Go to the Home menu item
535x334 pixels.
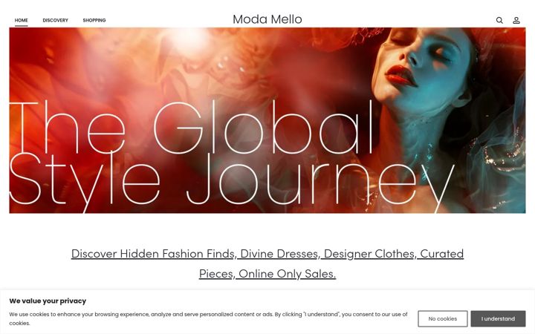[21, 21]
